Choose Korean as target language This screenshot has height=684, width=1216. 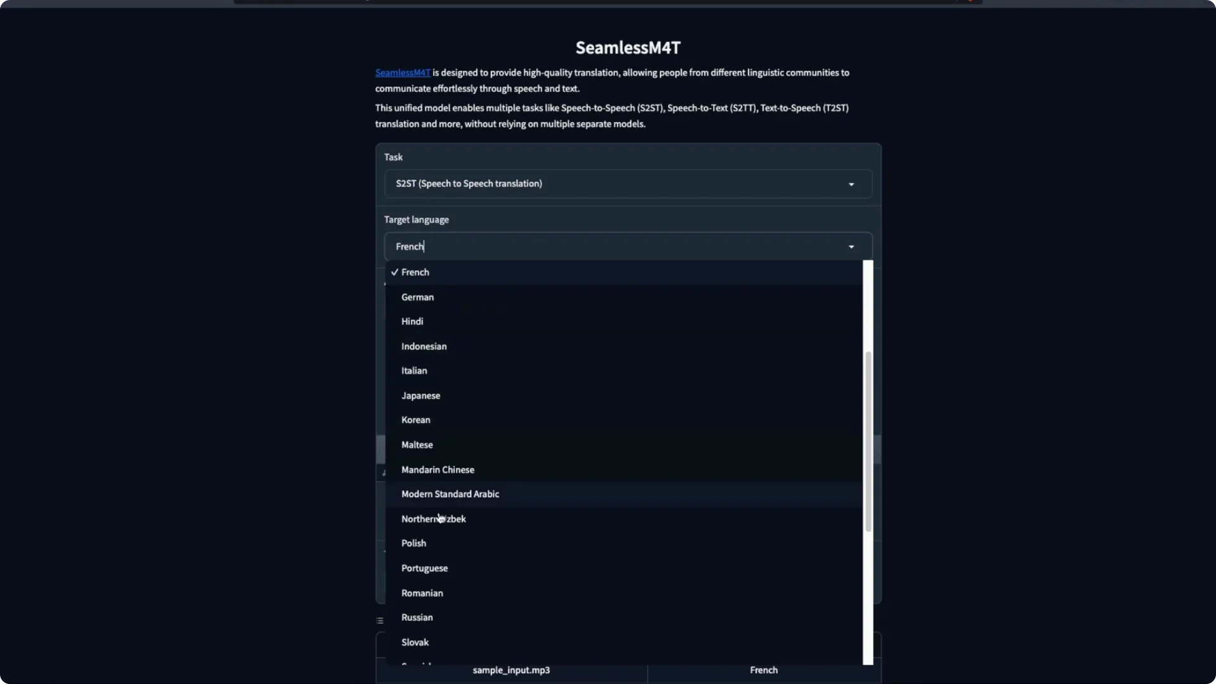[x=415, y=420]
